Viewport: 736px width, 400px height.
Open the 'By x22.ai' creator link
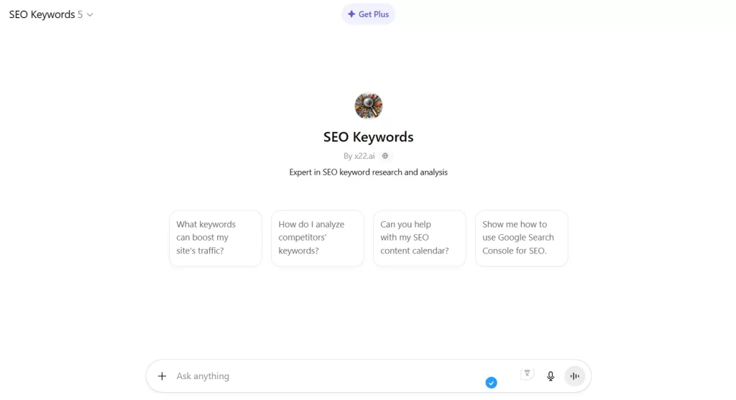pyautogui.click(x=359, y=156)
